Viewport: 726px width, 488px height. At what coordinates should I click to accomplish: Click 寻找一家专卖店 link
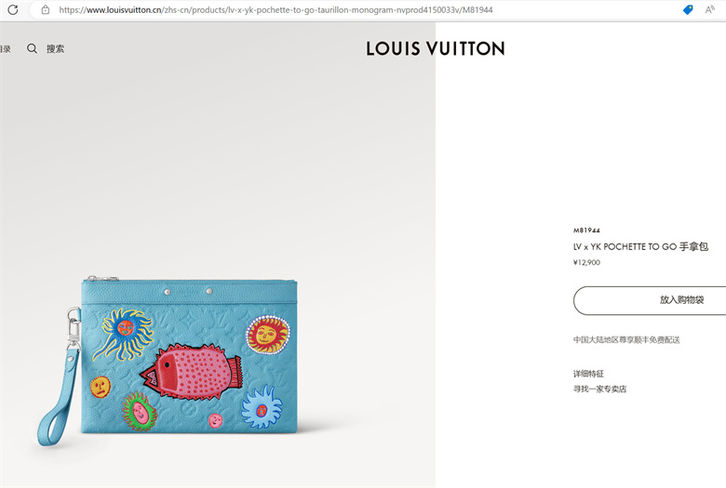click(x=599, y=389)
